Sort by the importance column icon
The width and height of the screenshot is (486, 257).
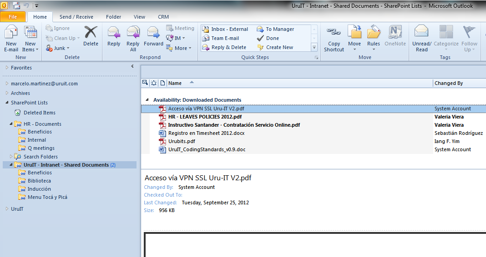[x=145, y=83]
